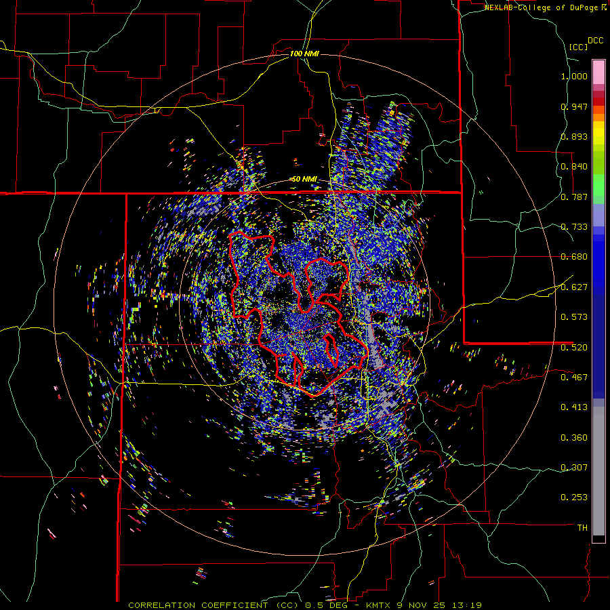Pick the pink band on the color scale

(598, 72)
